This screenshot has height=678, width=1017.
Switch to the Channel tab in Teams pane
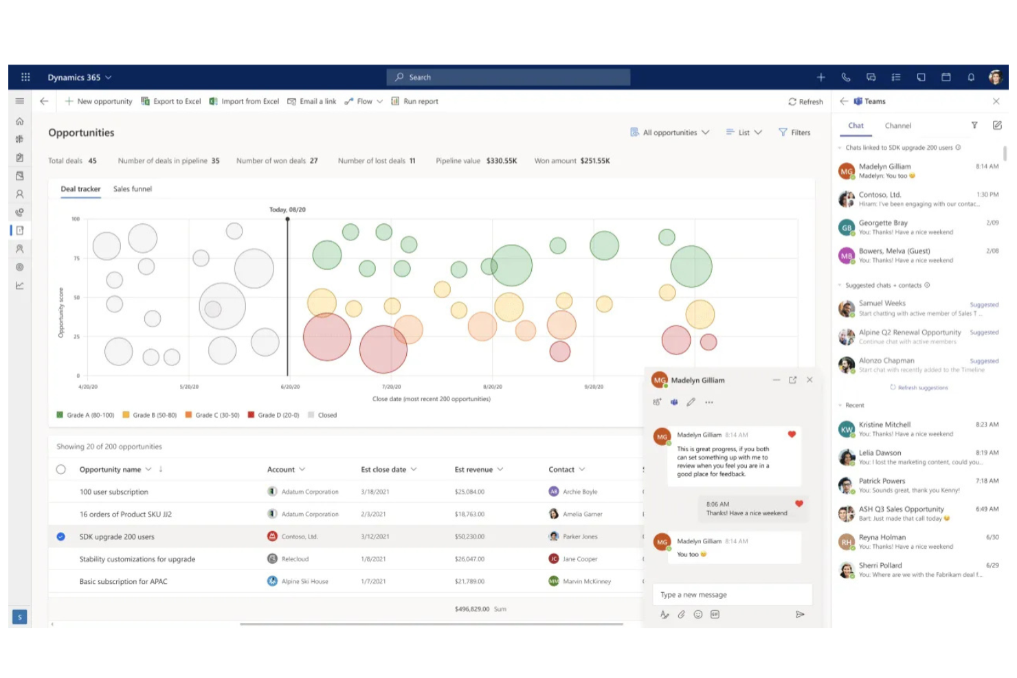[x=897, y=126]
